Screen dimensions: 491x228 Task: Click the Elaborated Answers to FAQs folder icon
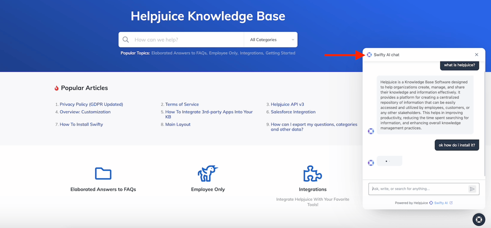(103, 173)
